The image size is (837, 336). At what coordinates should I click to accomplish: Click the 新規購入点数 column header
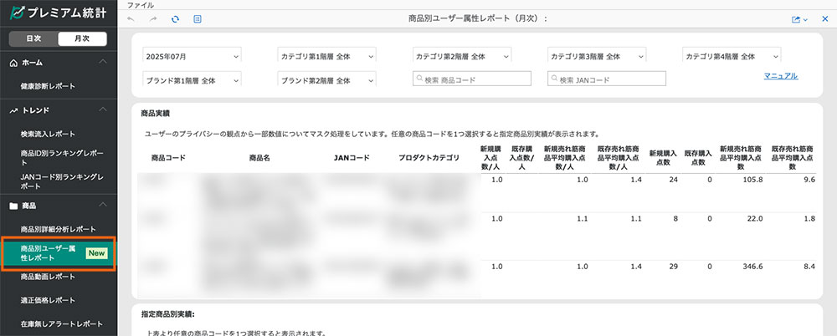(662, 158)
